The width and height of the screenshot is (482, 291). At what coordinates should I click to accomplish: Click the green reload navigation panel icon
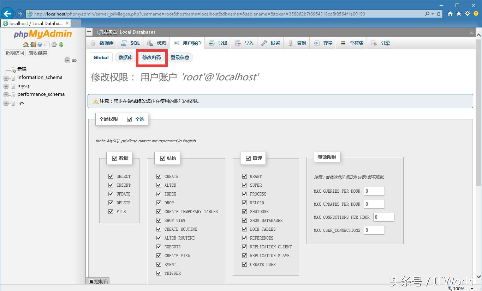coord(61,44)
